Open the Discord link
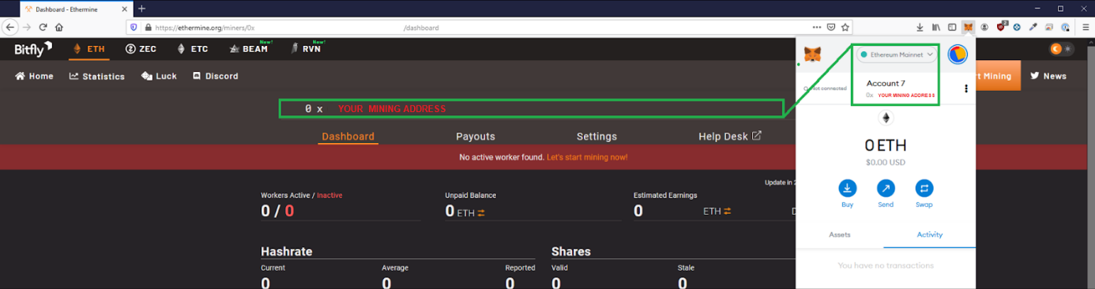The height and width of the screenshot is (289, 1095). coord(215,77)
